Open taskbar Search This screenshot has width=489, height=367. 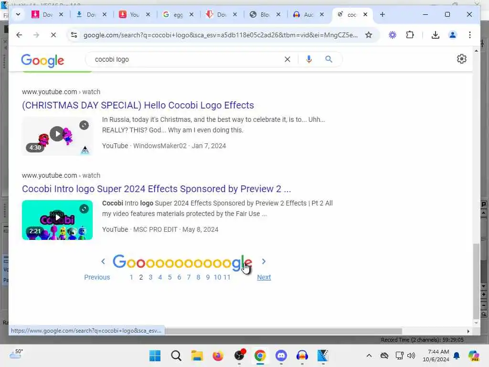click(176, 356)
